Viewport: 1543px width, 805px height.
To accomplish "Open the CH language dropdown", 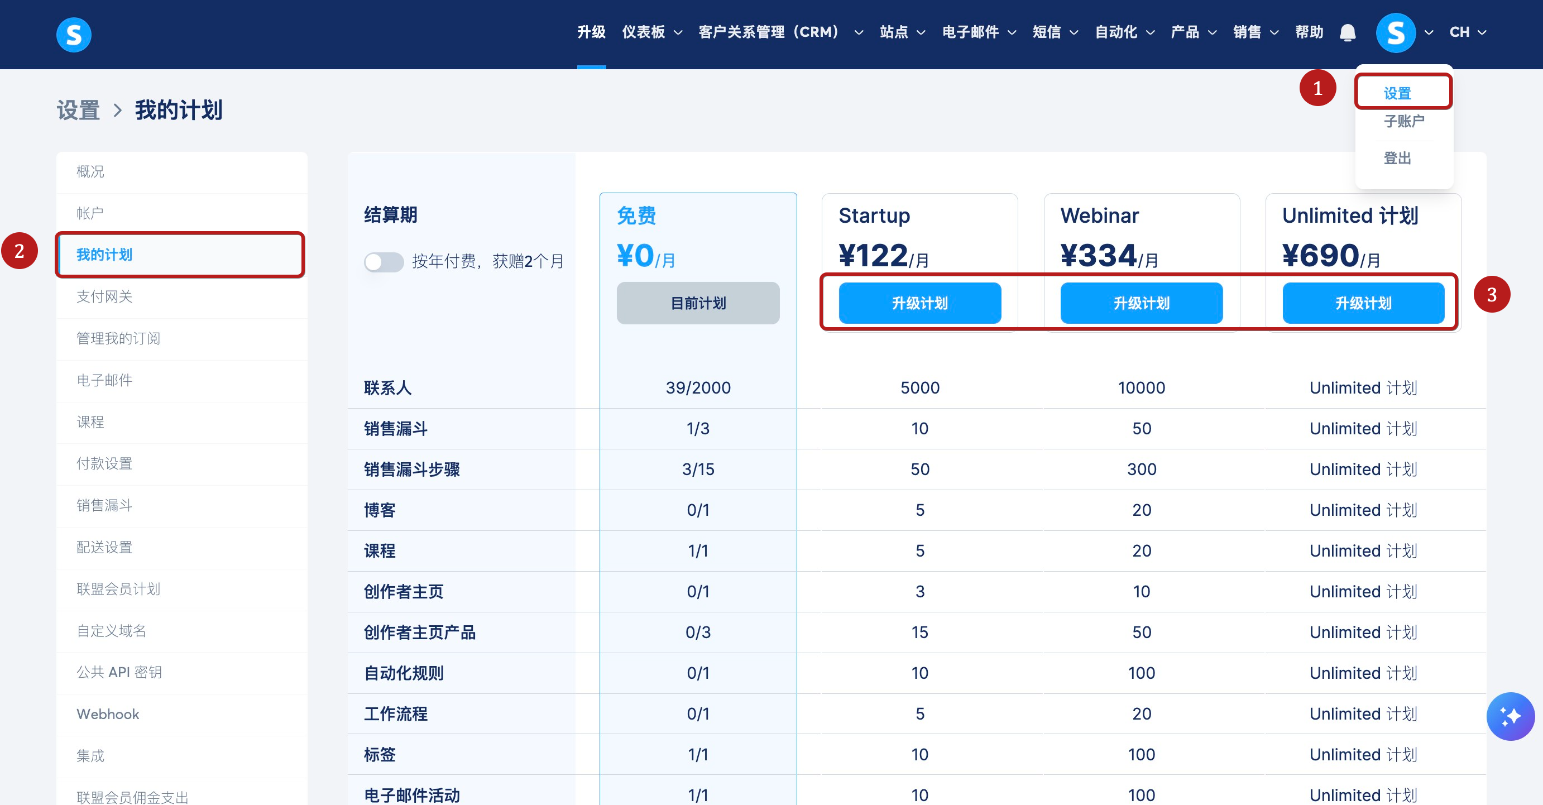I will [x=1467, y=32].
